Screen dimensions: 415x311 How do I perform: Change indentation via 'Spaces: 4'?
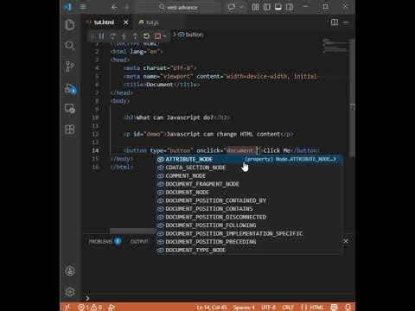coord(244,308)
